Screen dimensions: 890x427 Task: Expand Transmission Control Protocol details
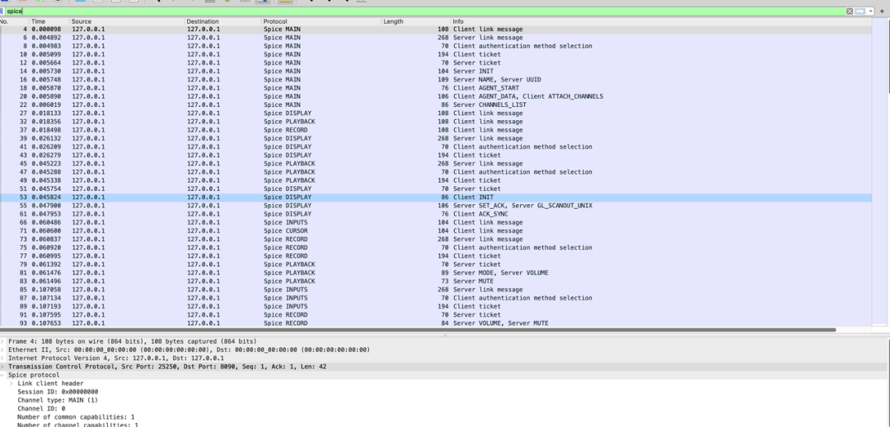click(2, 367)
